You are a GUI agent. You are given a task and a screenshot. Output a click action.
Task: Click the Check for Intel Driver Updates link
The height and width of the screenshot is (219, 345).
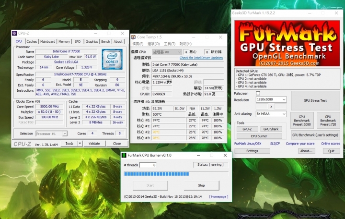(x=201, y=58)
